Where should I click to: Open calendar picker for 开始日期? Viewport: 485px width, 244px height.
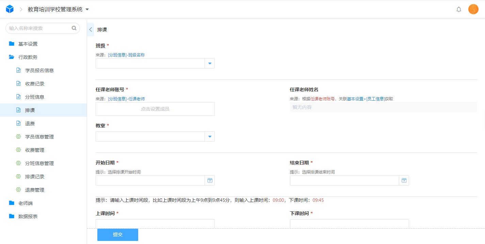coord(210,180)
